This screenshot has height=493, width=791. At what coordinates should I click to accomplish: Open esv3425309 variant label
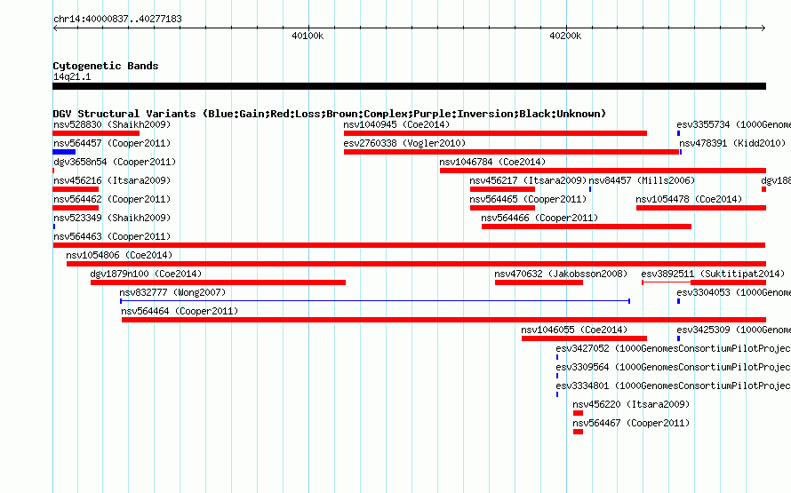(x=733, y=330)
